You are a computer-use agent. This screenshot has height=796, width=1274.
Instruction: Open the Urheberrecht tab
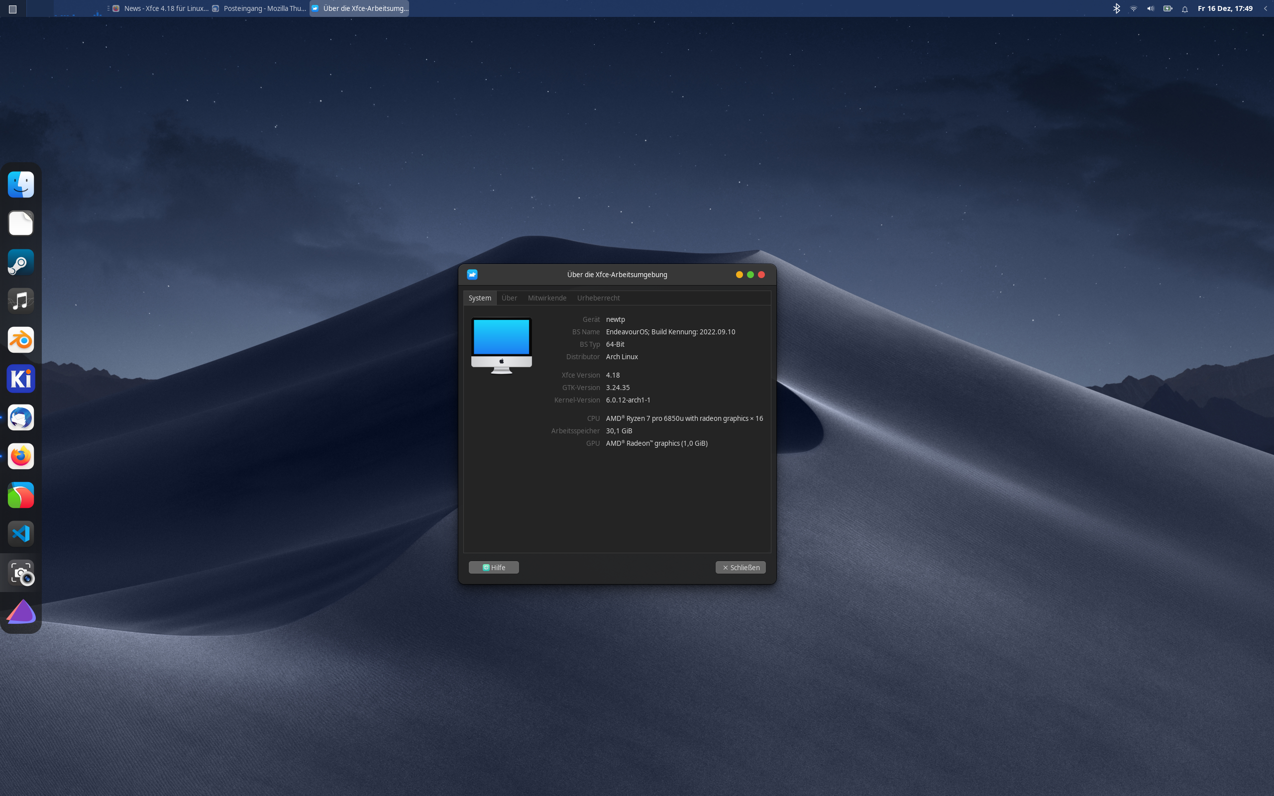coord(598,298)
